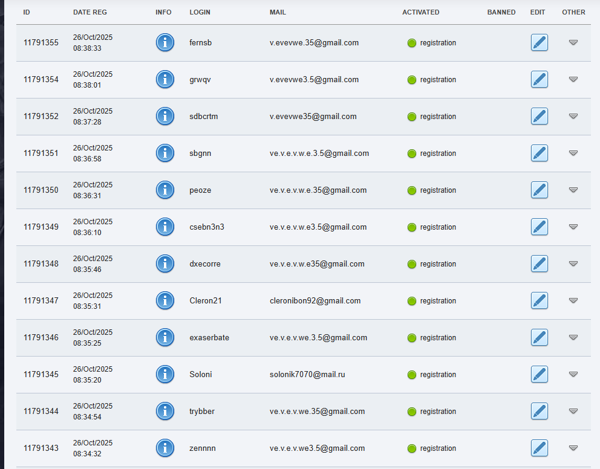Expand other options for Cleron21 row
600x469 pixels.
[x=573, y=301]
